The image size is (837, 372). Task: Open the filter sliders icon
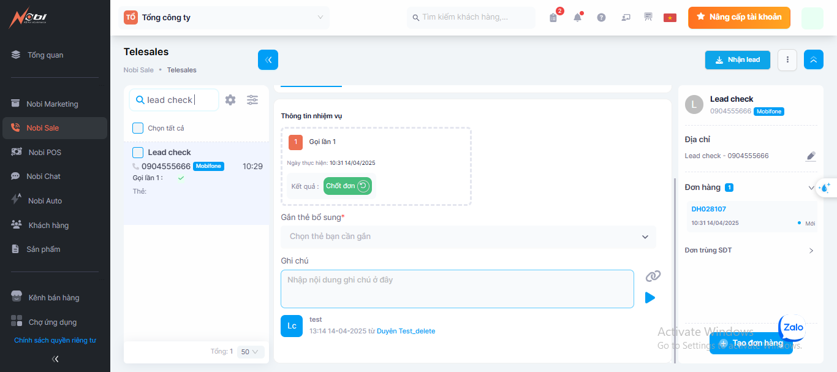click(252, 100)
